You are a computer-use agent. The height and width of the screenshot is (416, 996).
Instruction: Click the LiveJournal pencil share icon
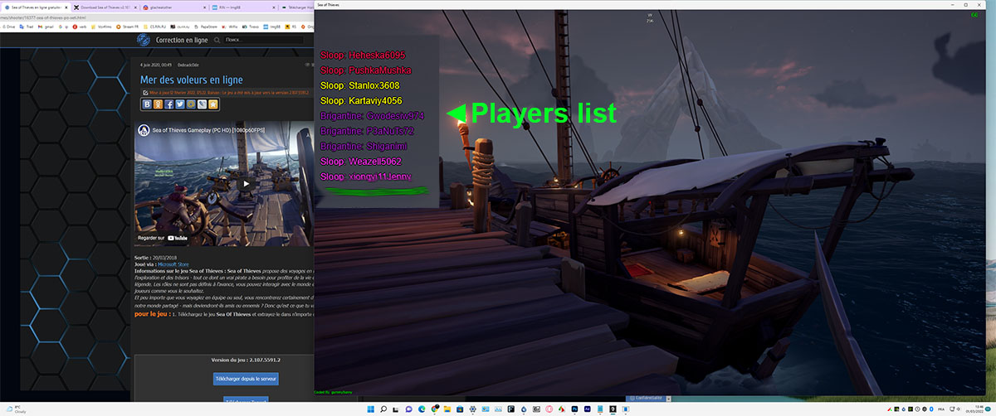tap(202, 104)
